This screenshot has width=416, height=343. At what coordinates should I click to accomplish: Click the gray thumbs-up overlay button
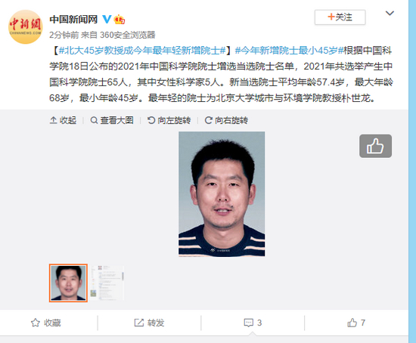point(375,146)
